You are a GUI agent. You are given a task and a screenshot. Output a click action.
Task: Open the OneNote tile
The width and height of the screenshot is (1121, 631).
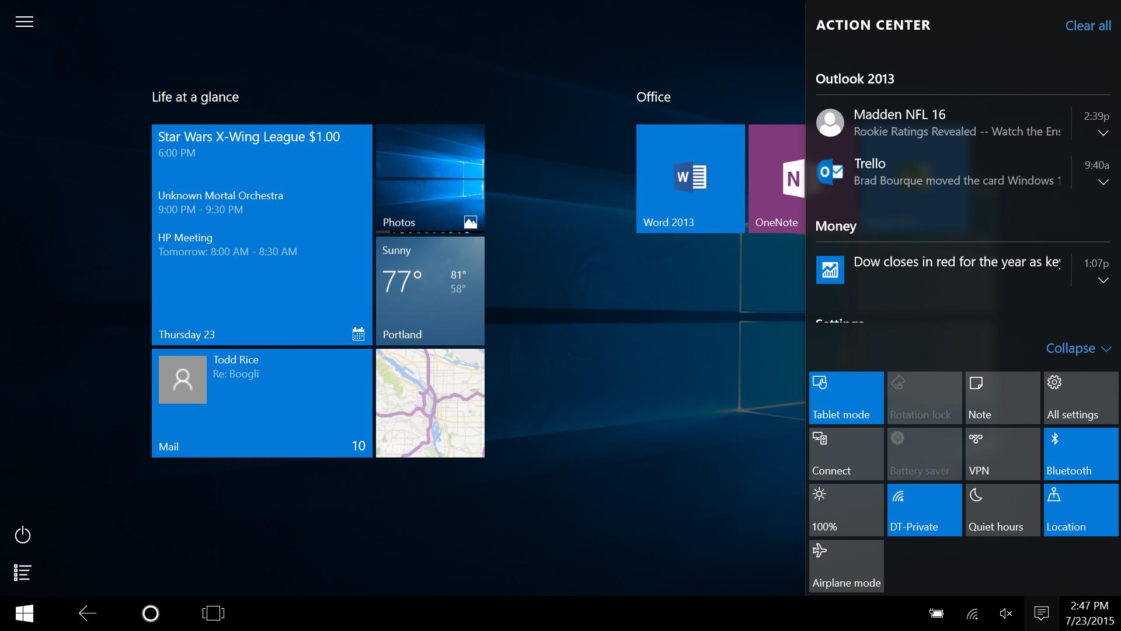click(x=777, y=179)
